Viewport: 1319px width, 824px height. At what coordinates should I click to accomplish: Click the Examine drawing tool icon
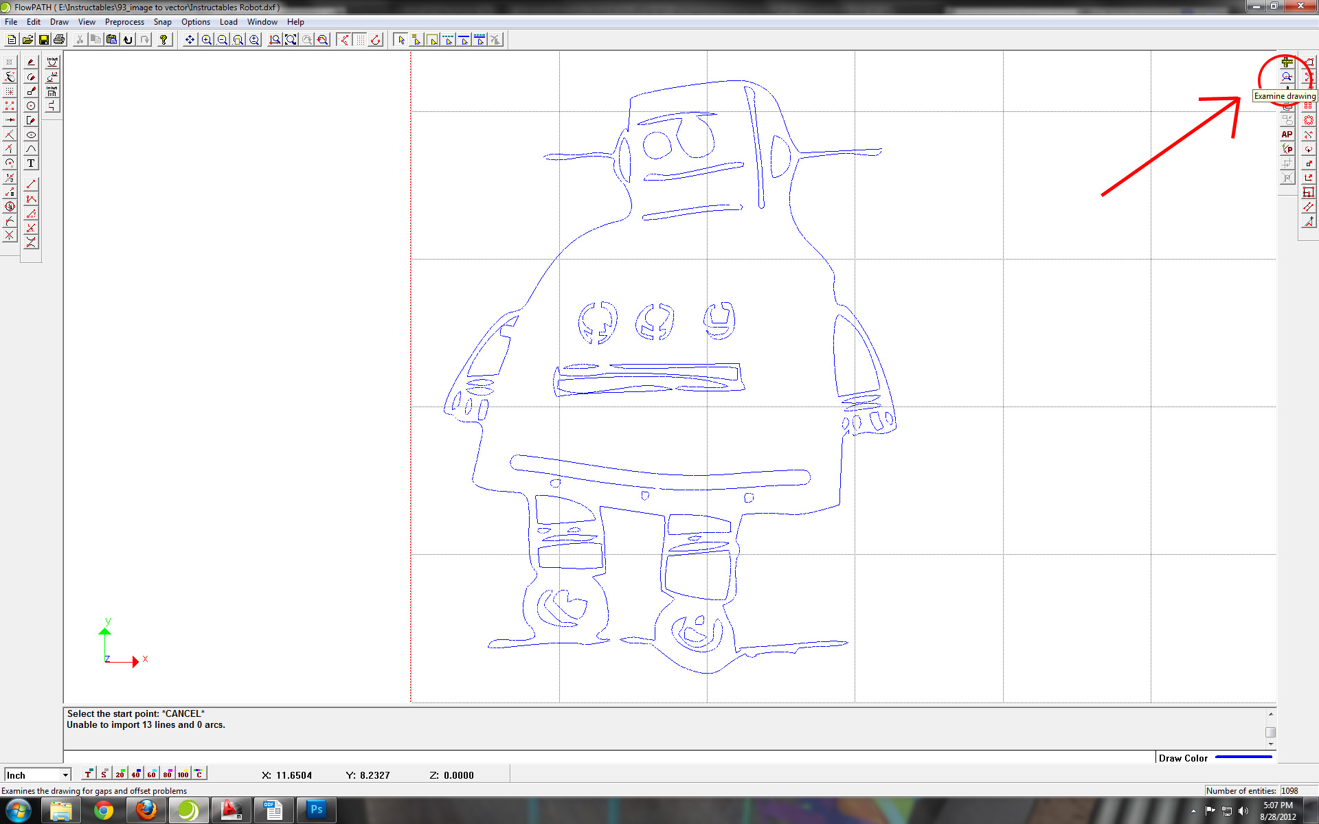1287,77
